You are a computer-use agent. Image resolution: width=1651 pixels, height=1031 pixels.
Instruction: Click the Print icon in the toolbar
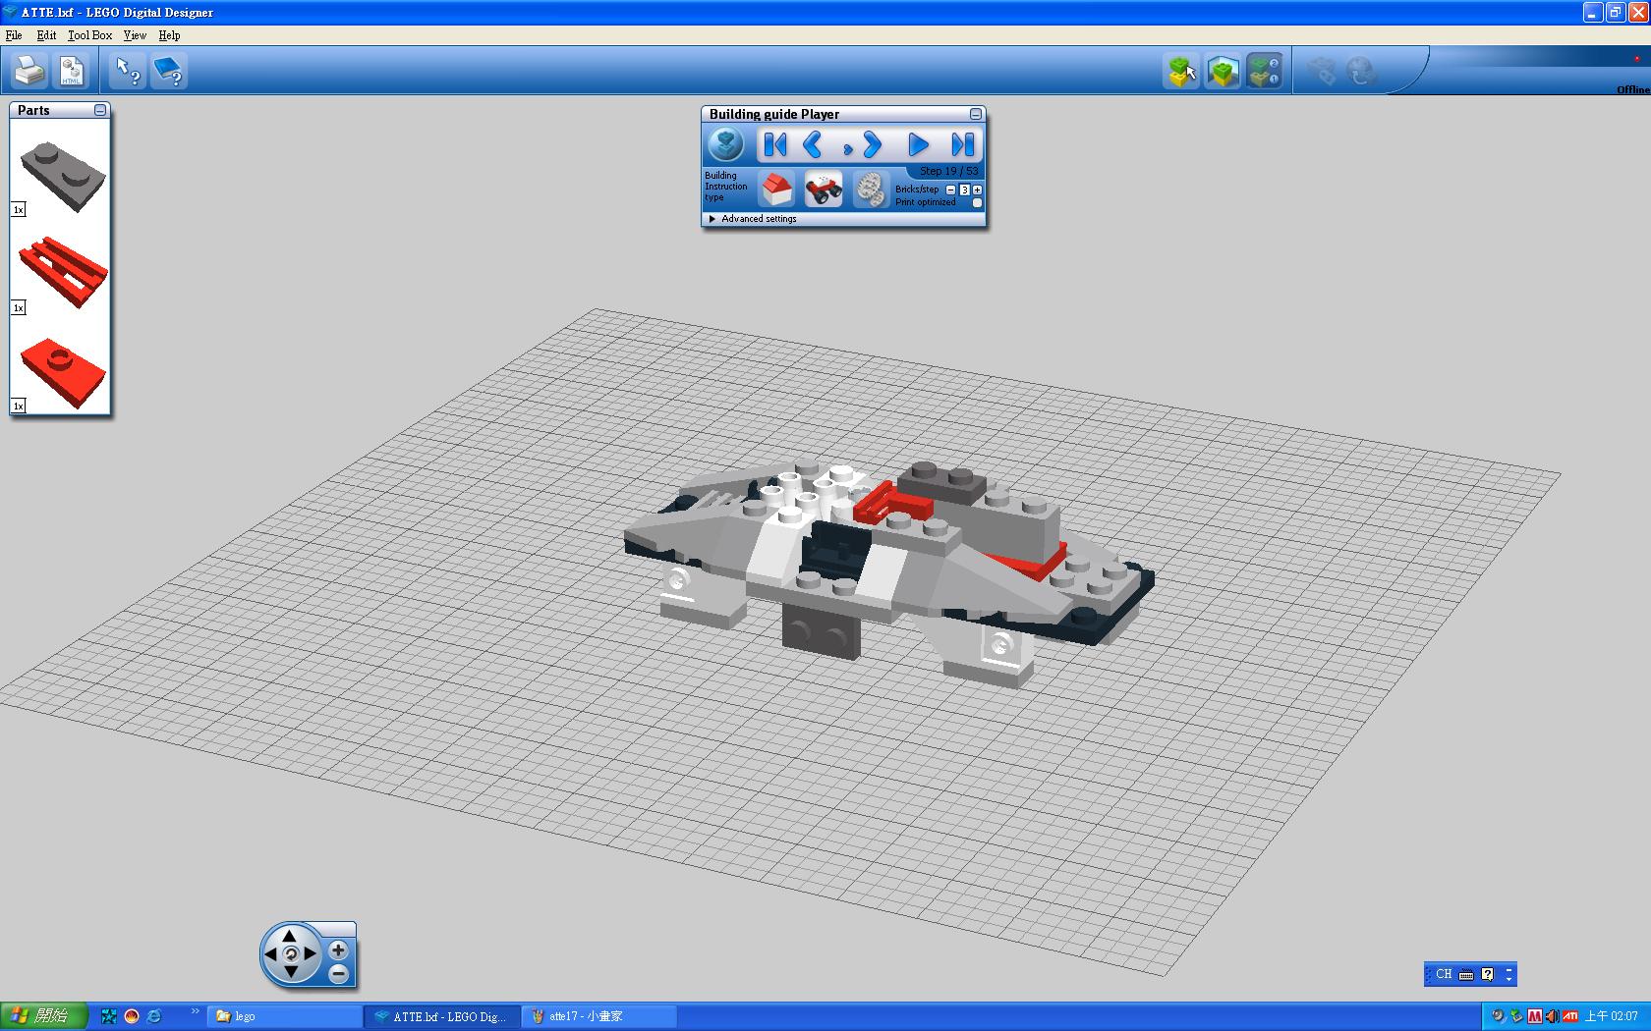29,71
